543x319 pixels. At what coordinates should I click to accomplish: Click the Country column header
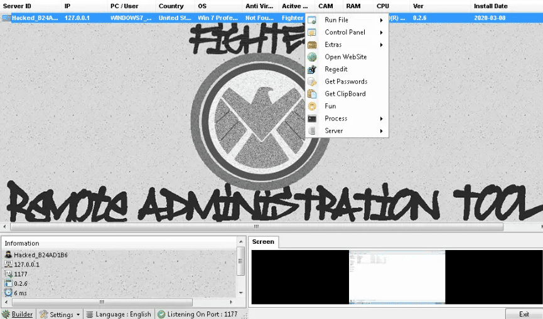tap(175, 6)
